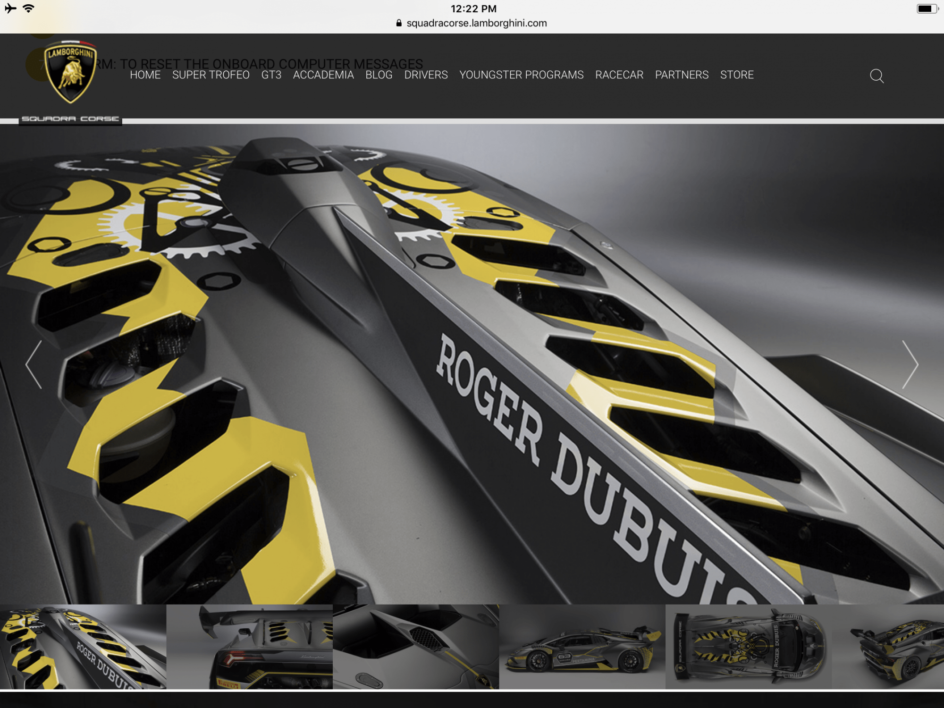944x708 pixels.
Task: Navigate to the ACCADEMIA page
Action: pos(323,75)
